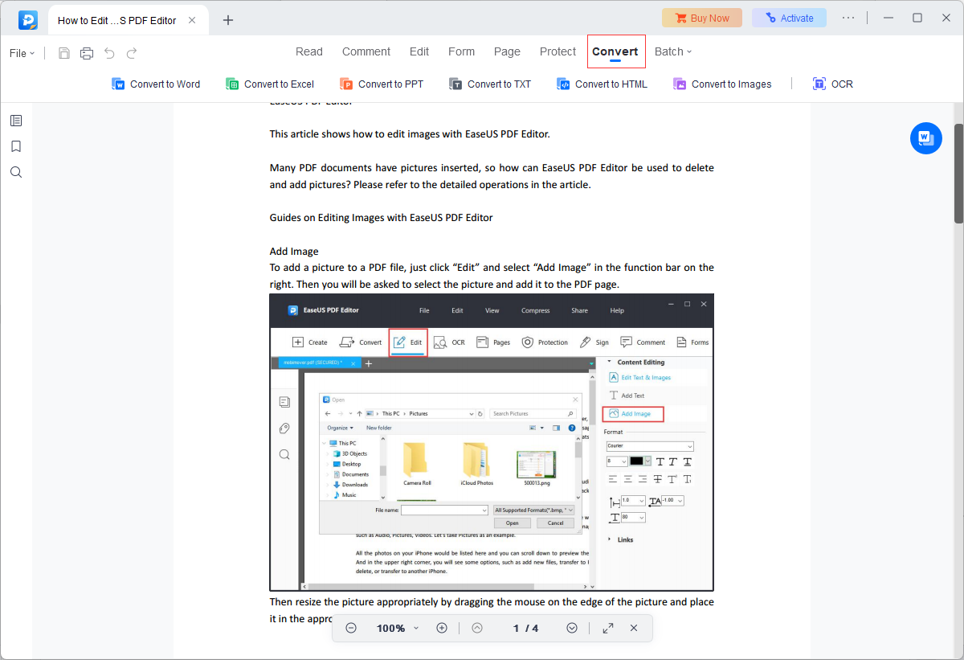Switch to the Read tab
The image size is (964, 660).
click(x=309, y=51)
